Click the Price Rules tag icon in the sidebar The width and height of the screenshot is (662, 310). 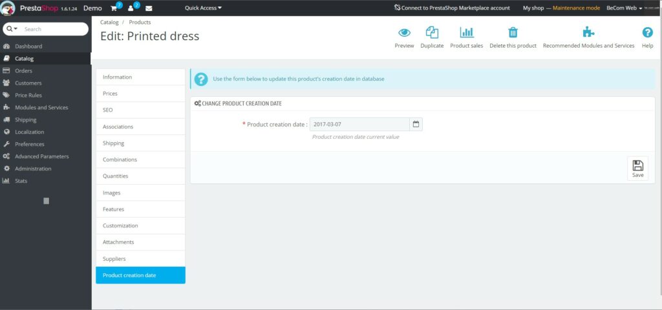click(x=6, y=96)
